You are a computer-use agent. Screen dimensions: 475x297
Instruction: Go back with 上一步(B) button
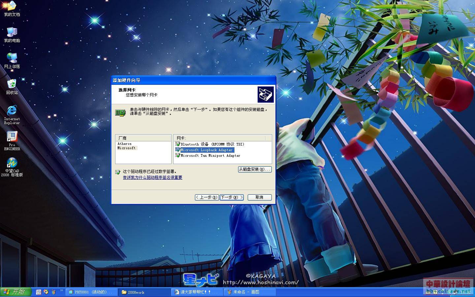click(x=207, y=197)
